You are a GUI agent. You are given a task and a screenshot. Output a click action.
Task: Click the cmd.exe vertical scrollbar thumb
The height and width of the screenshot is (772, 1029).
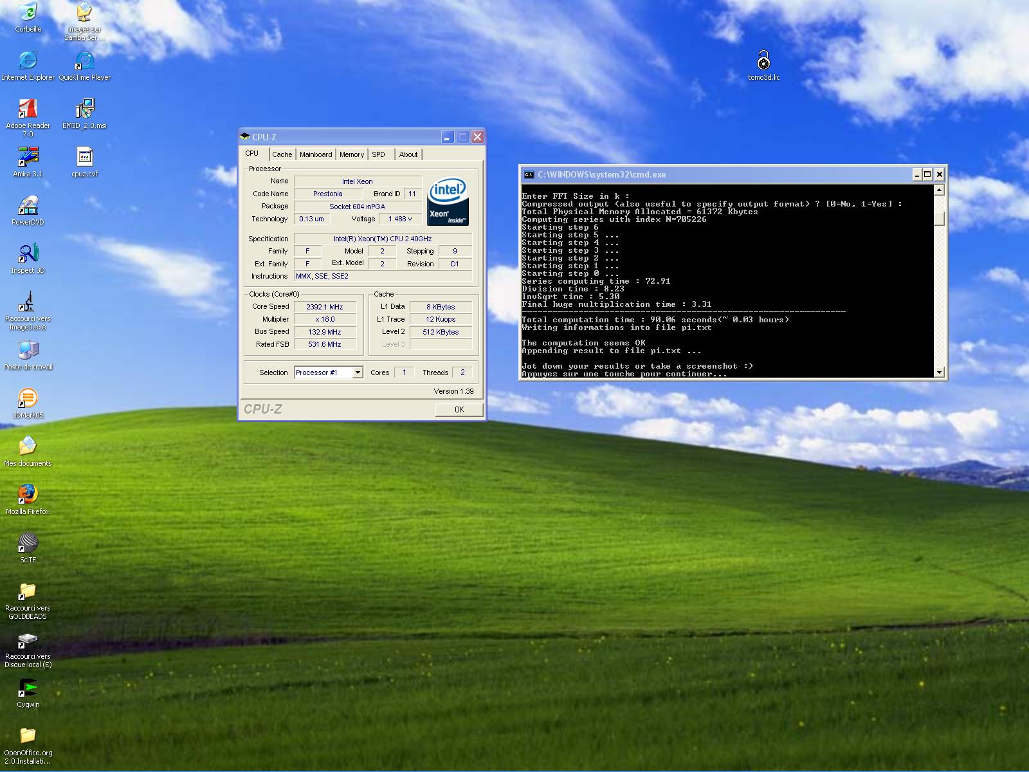(939, 219)
